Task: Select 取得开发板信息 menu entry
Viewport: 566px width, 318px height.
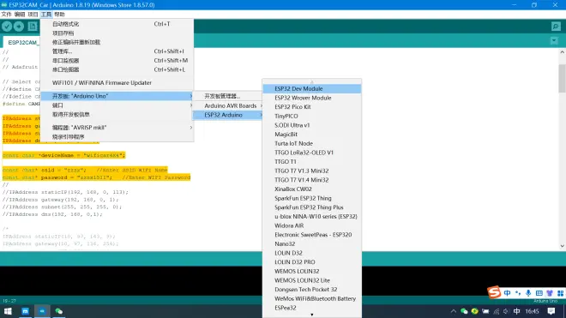Action: point(117,114)
